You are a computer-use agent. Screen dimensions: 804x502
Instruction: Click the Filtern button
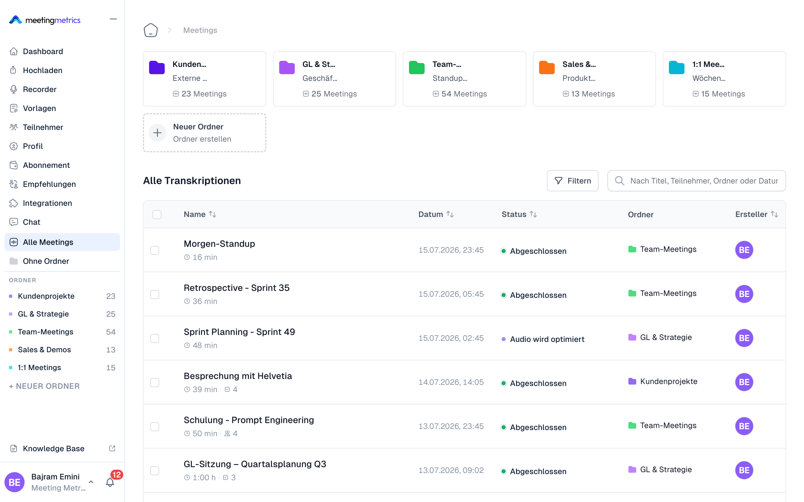coord(573,181)
